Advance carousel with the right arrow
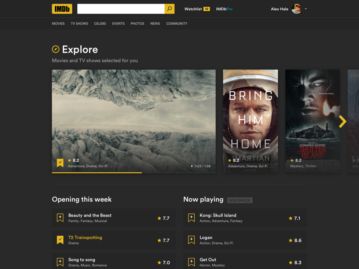359x269 pixels. [x=342, y=121]
